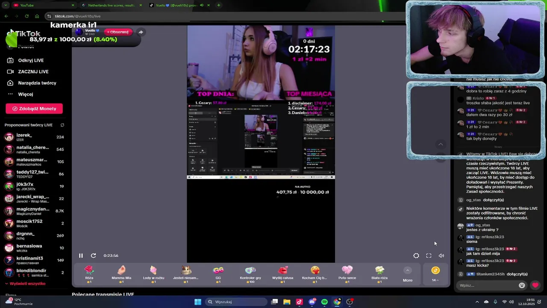Send the Róża gift

(89, 274)
